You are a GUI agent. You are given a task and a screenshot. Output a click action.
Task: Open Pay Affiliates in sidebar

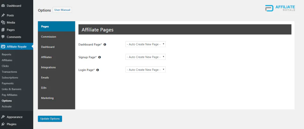tap(9, 95)
